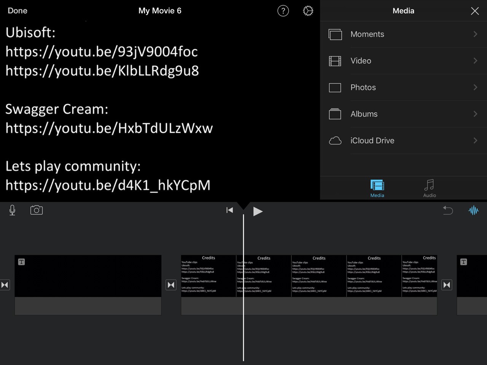Viewport: 487px width, 365px height.
Task: Tap Done to exit the project
Action: (18, 11)
